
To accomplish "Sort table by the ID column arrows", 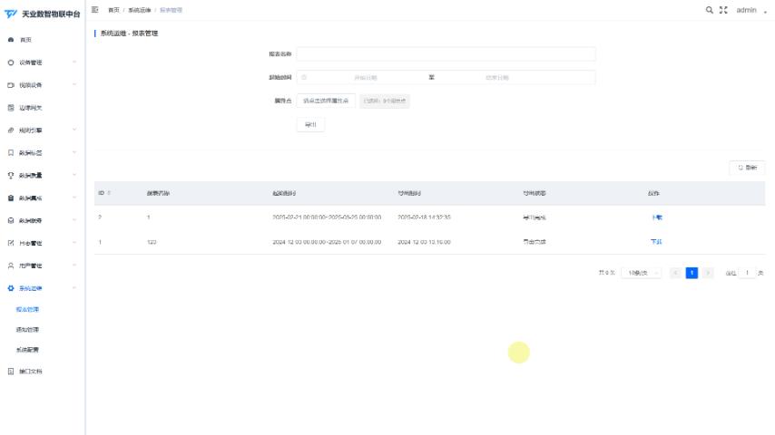I will pyautogui.click(x=109, y=193).
